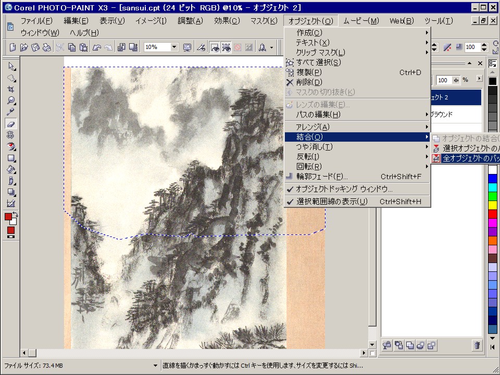Select the オブジェクト 2 layer row
This screenshot has height=375, width=500.
pos(456,97)
